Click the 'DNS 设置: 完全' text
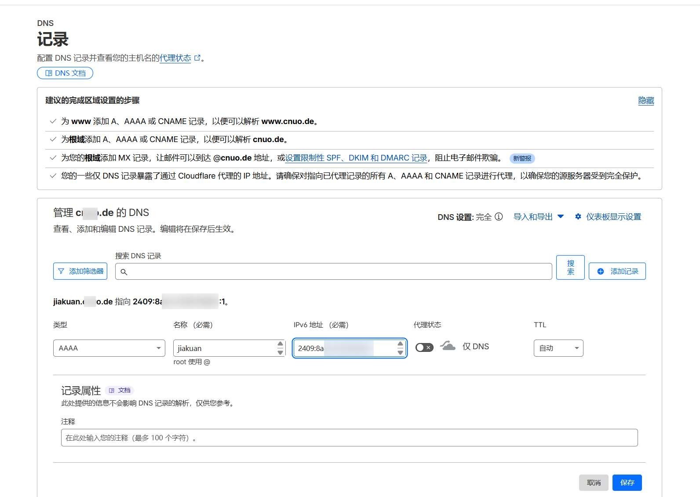700x497 pixels. click(465, 217)
